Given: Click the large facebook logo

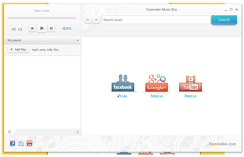Looking at the screenshot, I should [x=123, y=83].
